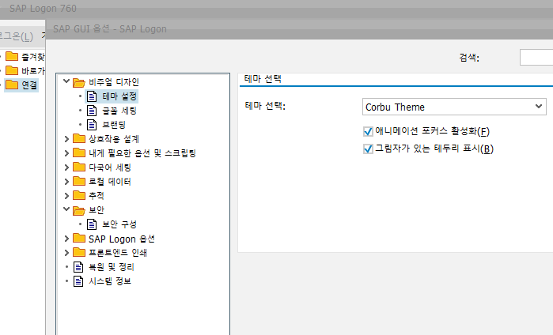Screen dimensions: 553x335
Task: Click the SAP Logon 760 window title bar
Action: coord(277,9)
